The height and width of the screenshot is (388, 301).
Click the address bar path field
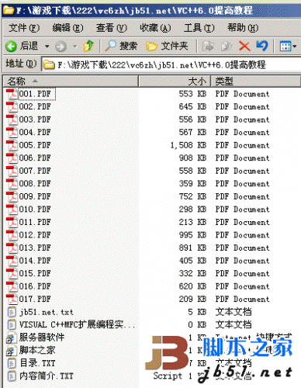click(171, 64)
